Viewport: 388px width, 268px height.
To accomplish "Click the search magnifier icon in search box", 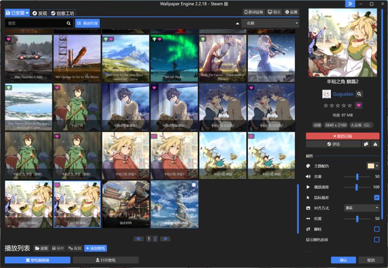I will click(x=68, y=23).
